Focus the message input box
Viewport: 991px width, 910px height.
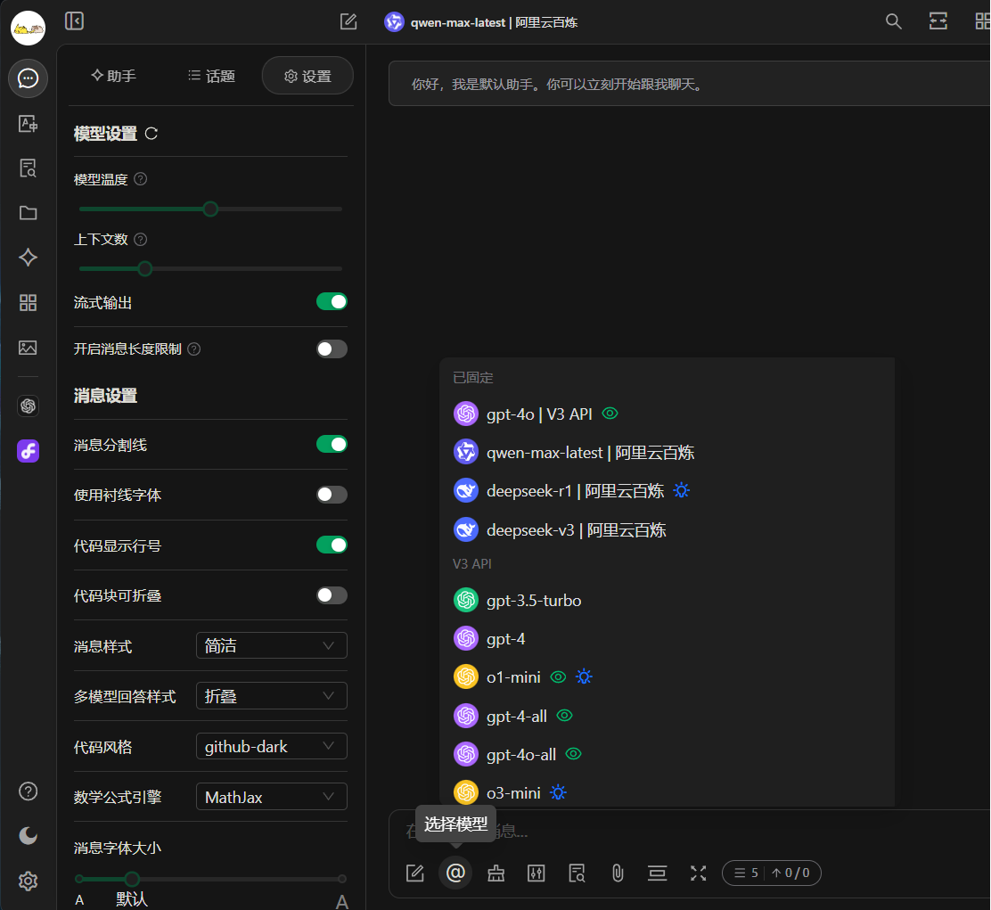point(689,832)
